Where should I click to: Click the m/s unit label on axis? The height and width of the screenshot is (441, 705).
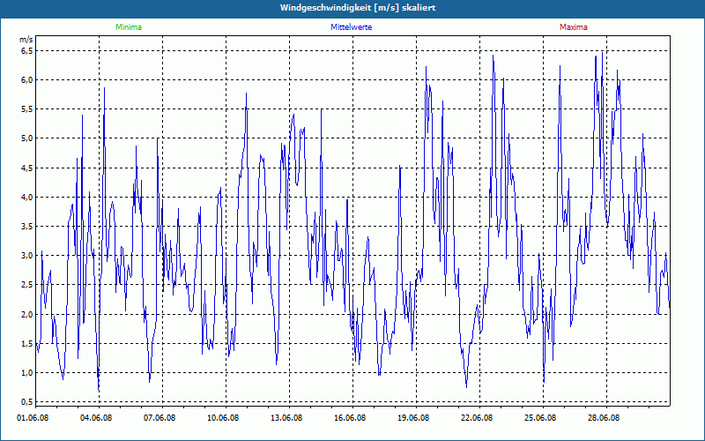(x=26, y=40)
